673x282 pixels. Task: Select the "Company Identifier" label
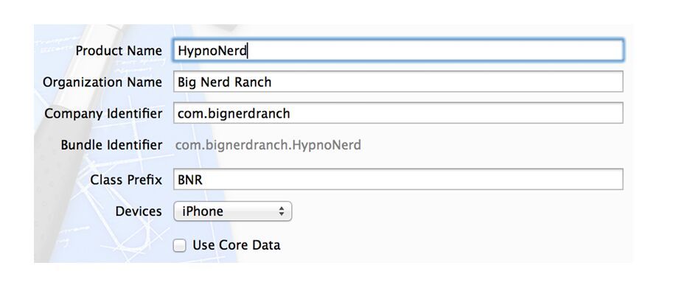click(103, 113)
